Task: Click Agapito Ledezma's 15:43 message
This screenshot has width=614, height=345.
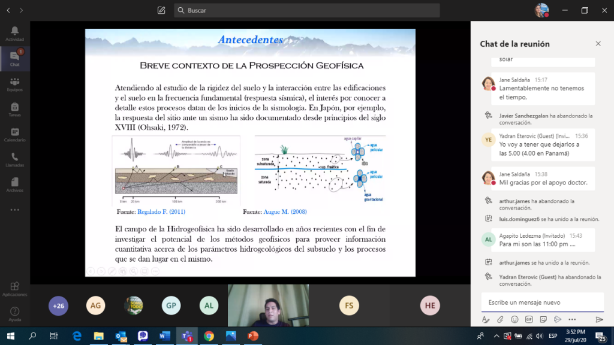Action: pyautogui.click(x=543, y=240)
